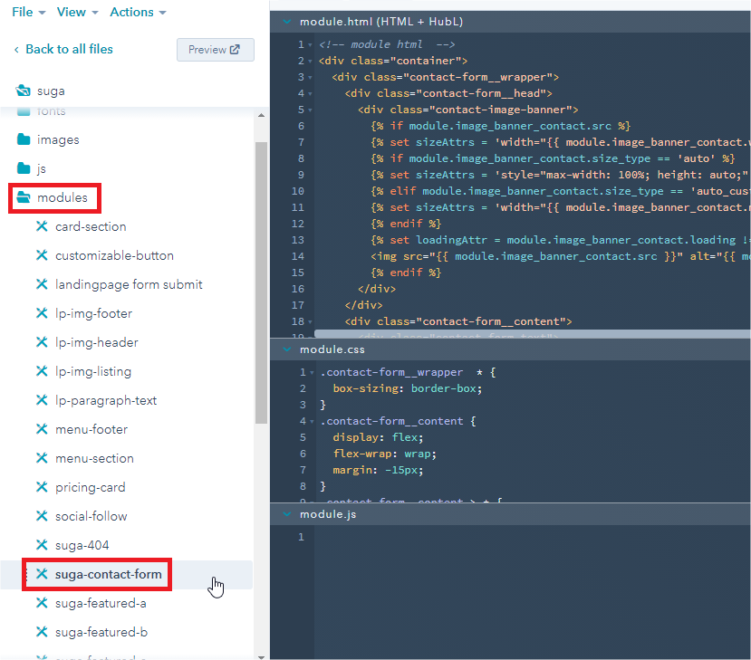The height and width of the screenshot is (660, 751).
Task: Click the suga theme root icon
Action: [x=24, y=91]
